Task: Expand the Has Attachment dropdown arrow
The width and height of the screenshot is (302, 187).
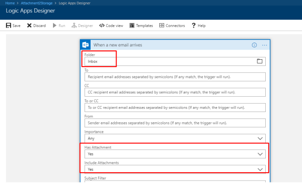Action: 260,154
